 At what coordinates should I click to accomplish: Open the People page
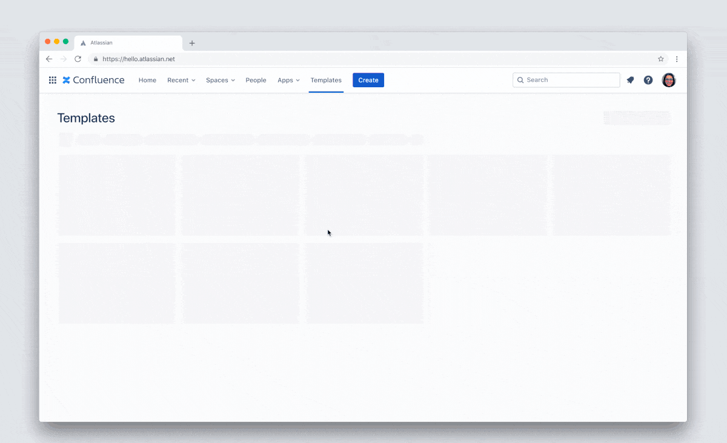tap(256, 80)
